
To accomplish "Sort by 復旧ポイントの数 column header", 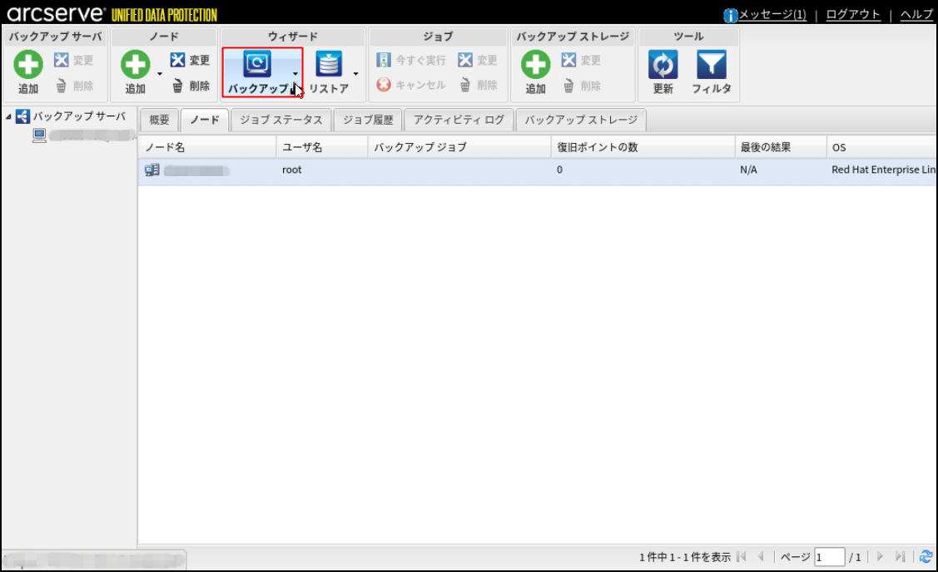I will tap(643, 147).
